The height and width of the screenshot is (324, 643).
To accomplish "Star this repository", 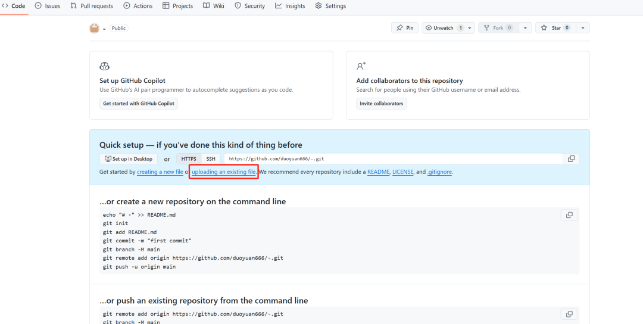I will pos(555,28).
